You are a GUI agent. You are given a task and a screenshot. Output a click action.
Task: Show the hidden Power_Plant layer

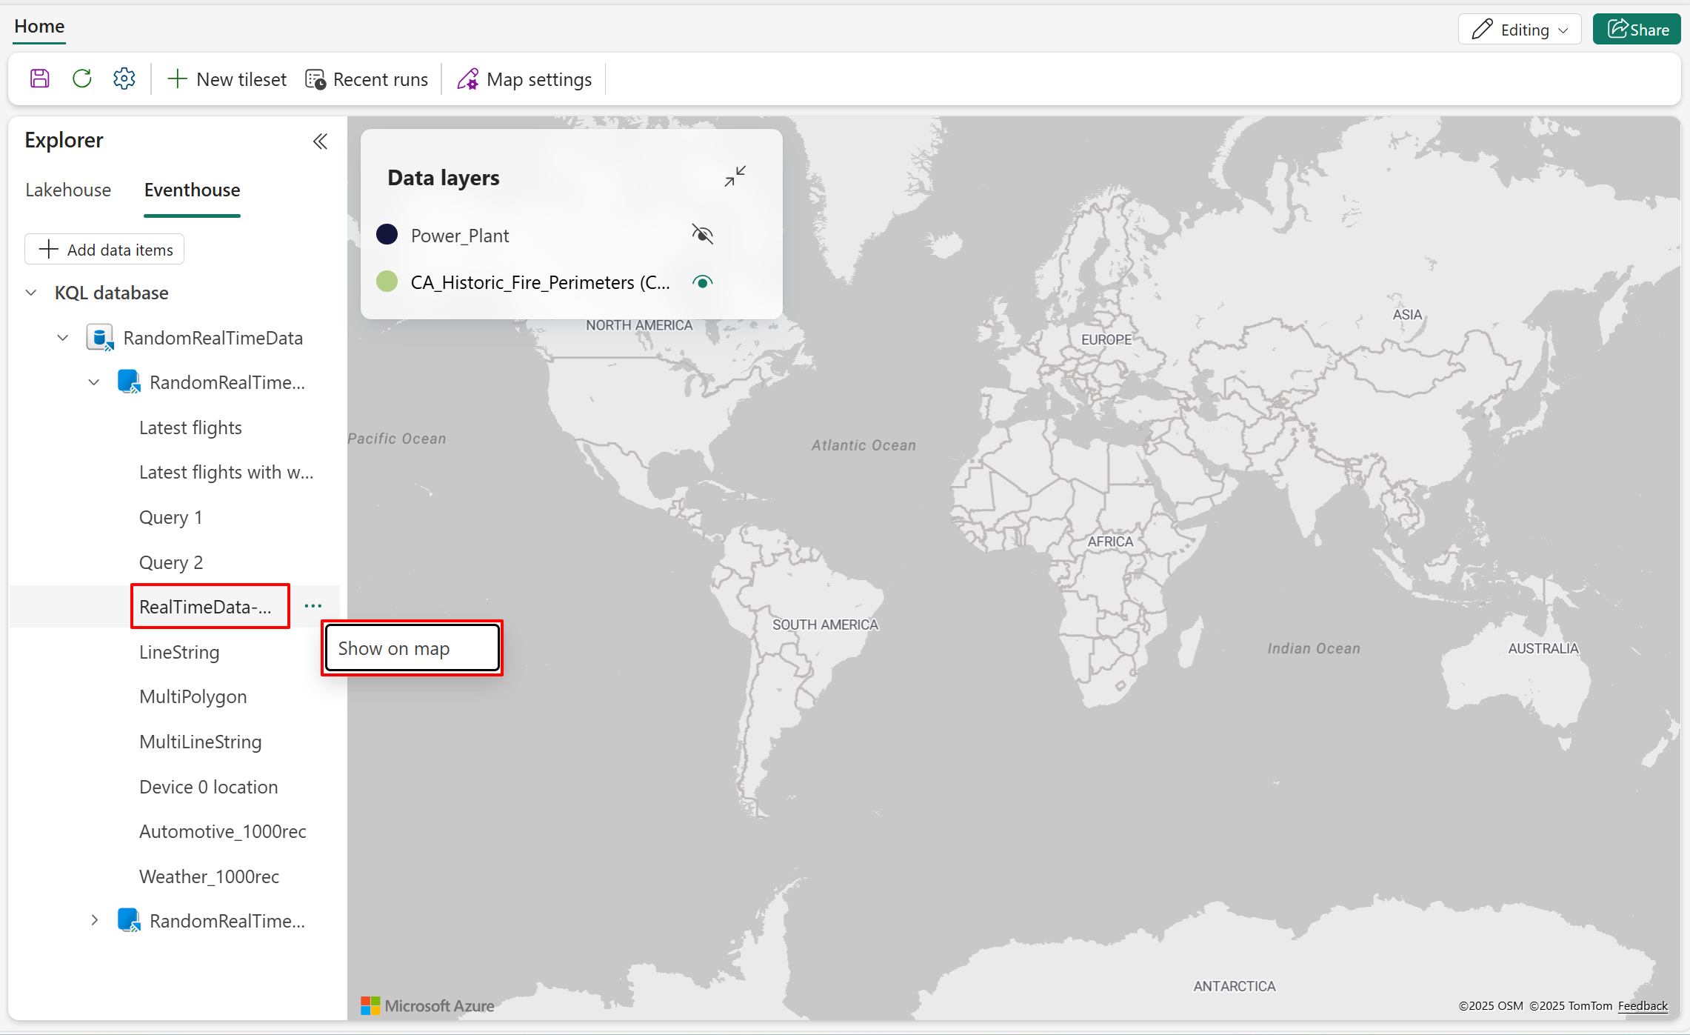702,235
